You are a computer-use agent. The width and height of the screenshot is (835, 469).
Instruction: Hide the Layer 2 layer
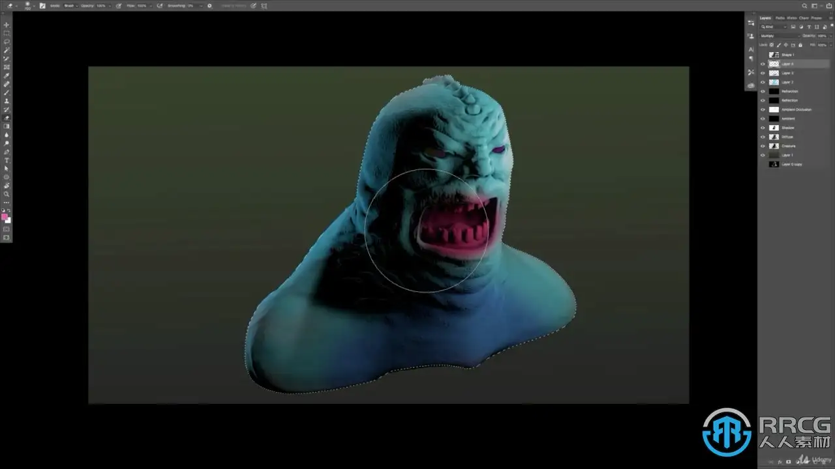763,82
